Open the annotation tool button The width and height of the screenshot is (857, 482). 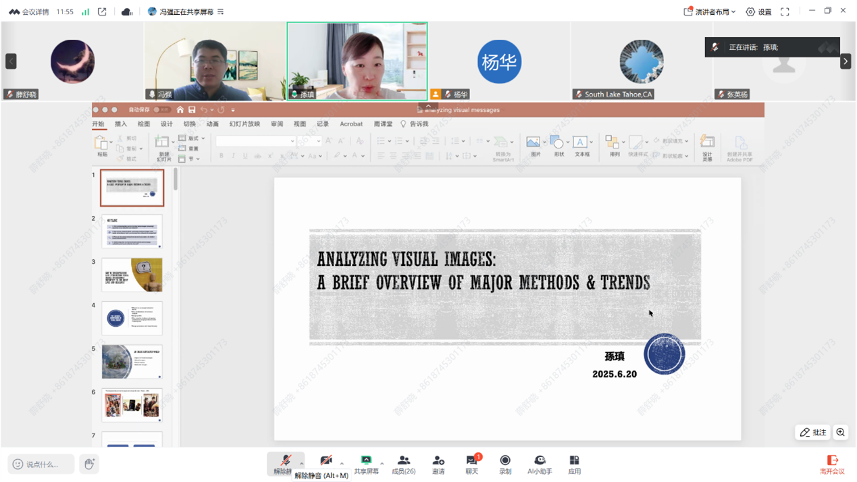[x=812, y=432]
